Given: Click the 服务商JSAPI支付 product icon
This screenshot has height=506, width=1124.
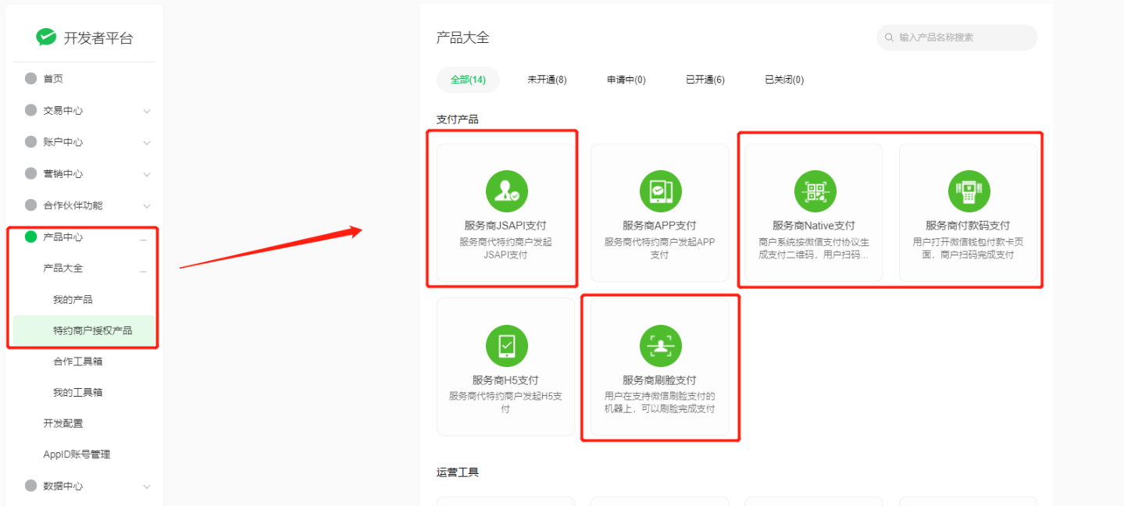Looking at the screenshot, I should 506,191.
